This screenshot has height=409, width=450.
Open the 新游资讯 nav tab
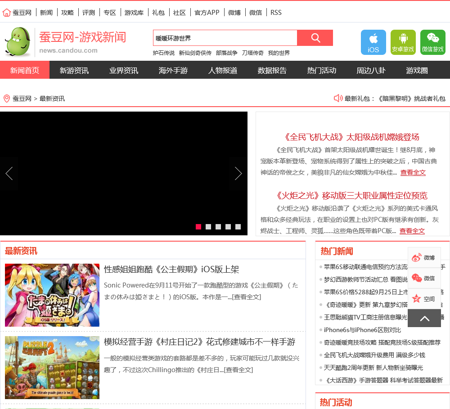(74, 70)
